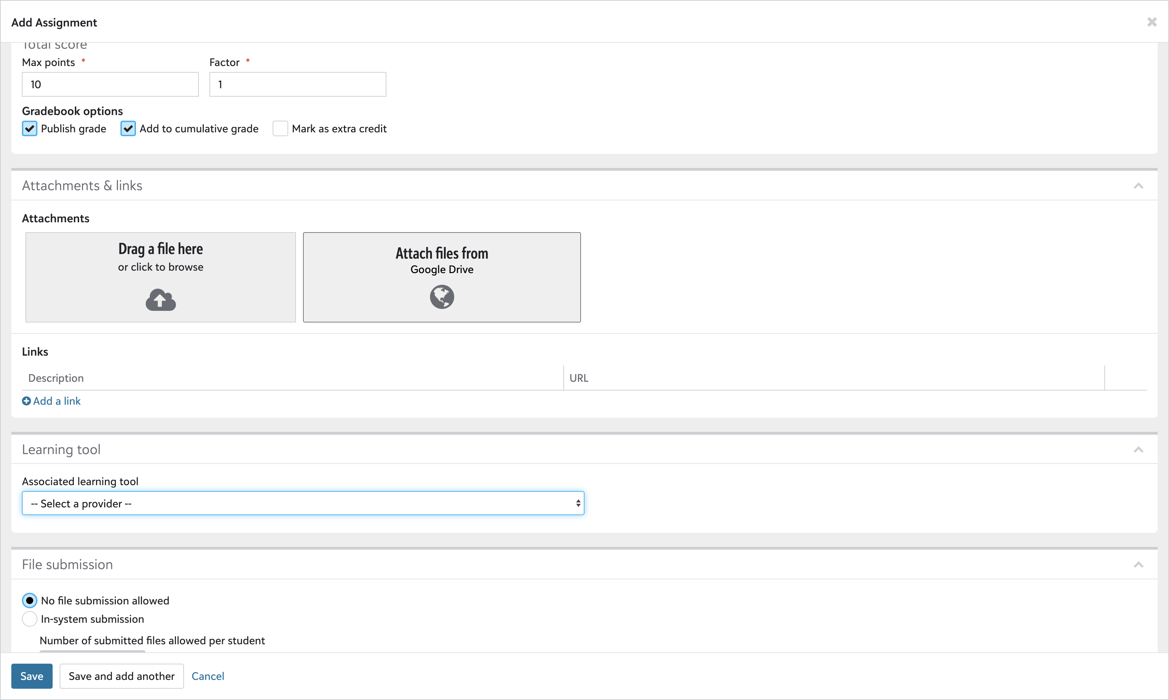This screenshot has height=700, width=1169.
Task: Open the Select a provider dropdown
Action: [x=303, y=503]
